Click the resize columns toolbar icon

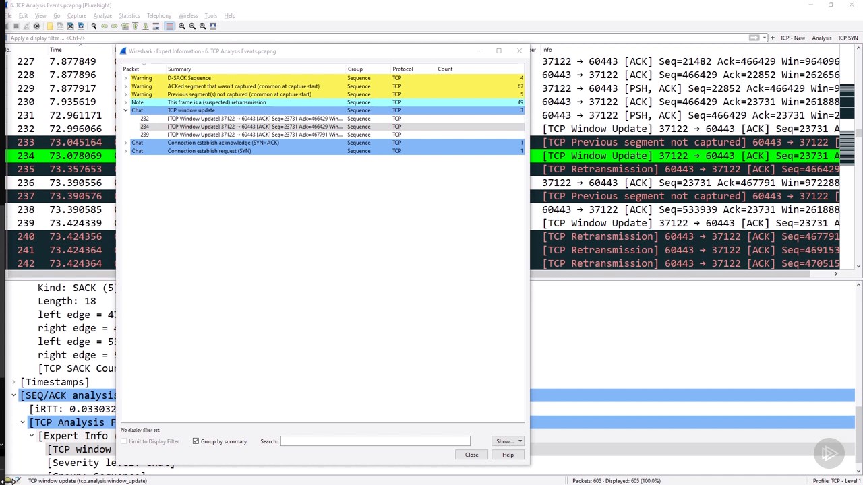click(213, 26)
